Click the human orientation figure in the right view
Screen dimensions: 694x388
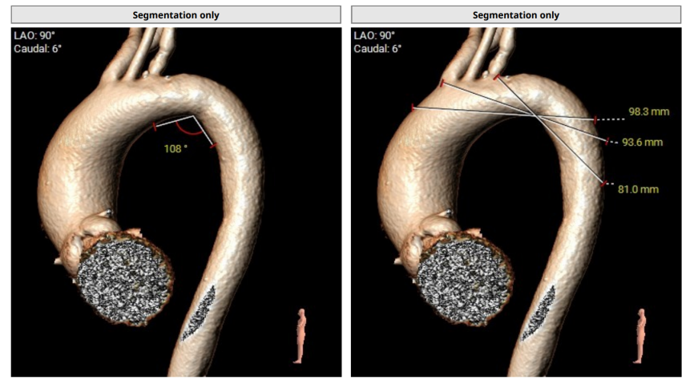coord(640,336)
